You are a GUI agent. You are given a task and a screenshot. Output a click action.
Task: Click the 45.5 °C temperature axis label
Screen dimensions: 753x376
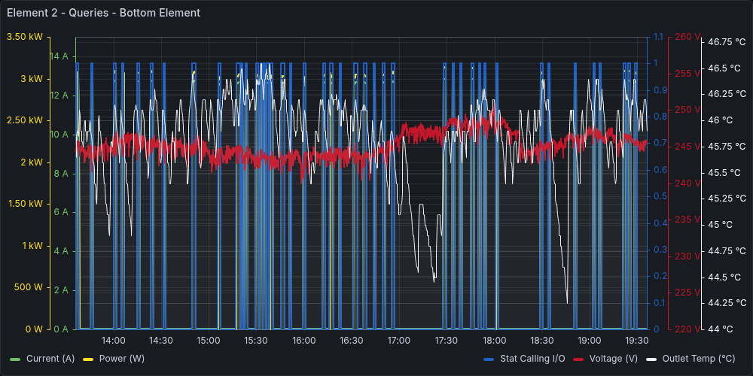point(724,172)
